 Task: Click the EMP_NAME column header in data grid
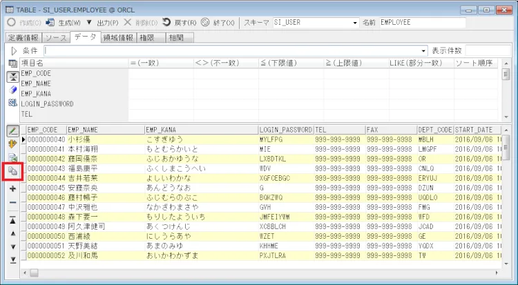point(106,130)
